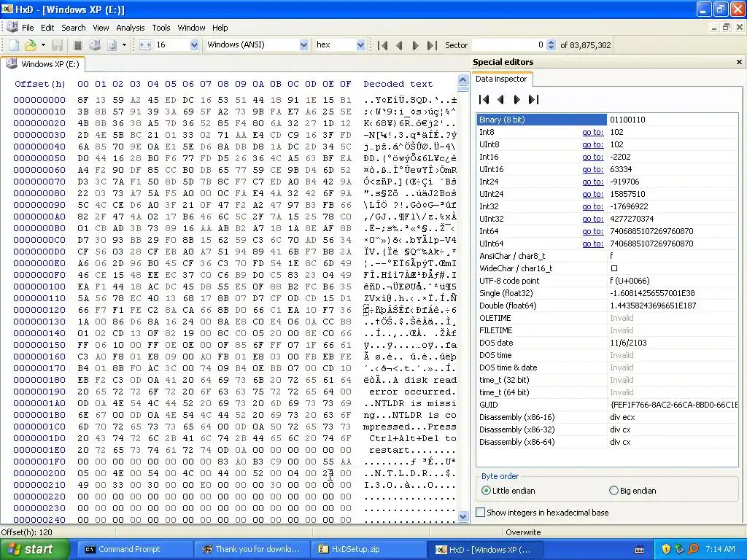Screen dimensions: 747x560
Task: Jump to the last sector in the toolbar
Action: [432, 45]
